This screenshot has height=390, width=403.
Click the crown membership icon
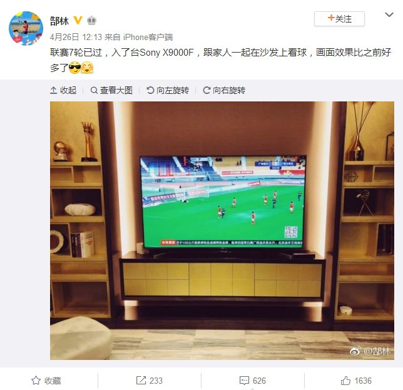click(x=91, y=20)
